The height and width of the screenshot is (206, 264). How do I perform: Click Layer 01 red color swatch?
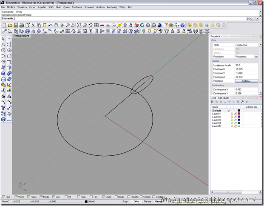coord(239,114)
